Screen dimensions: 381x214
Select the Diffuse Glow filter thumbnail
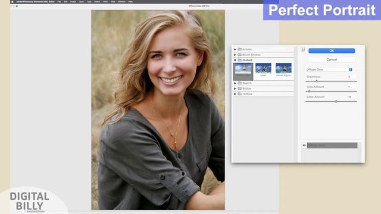243,71
